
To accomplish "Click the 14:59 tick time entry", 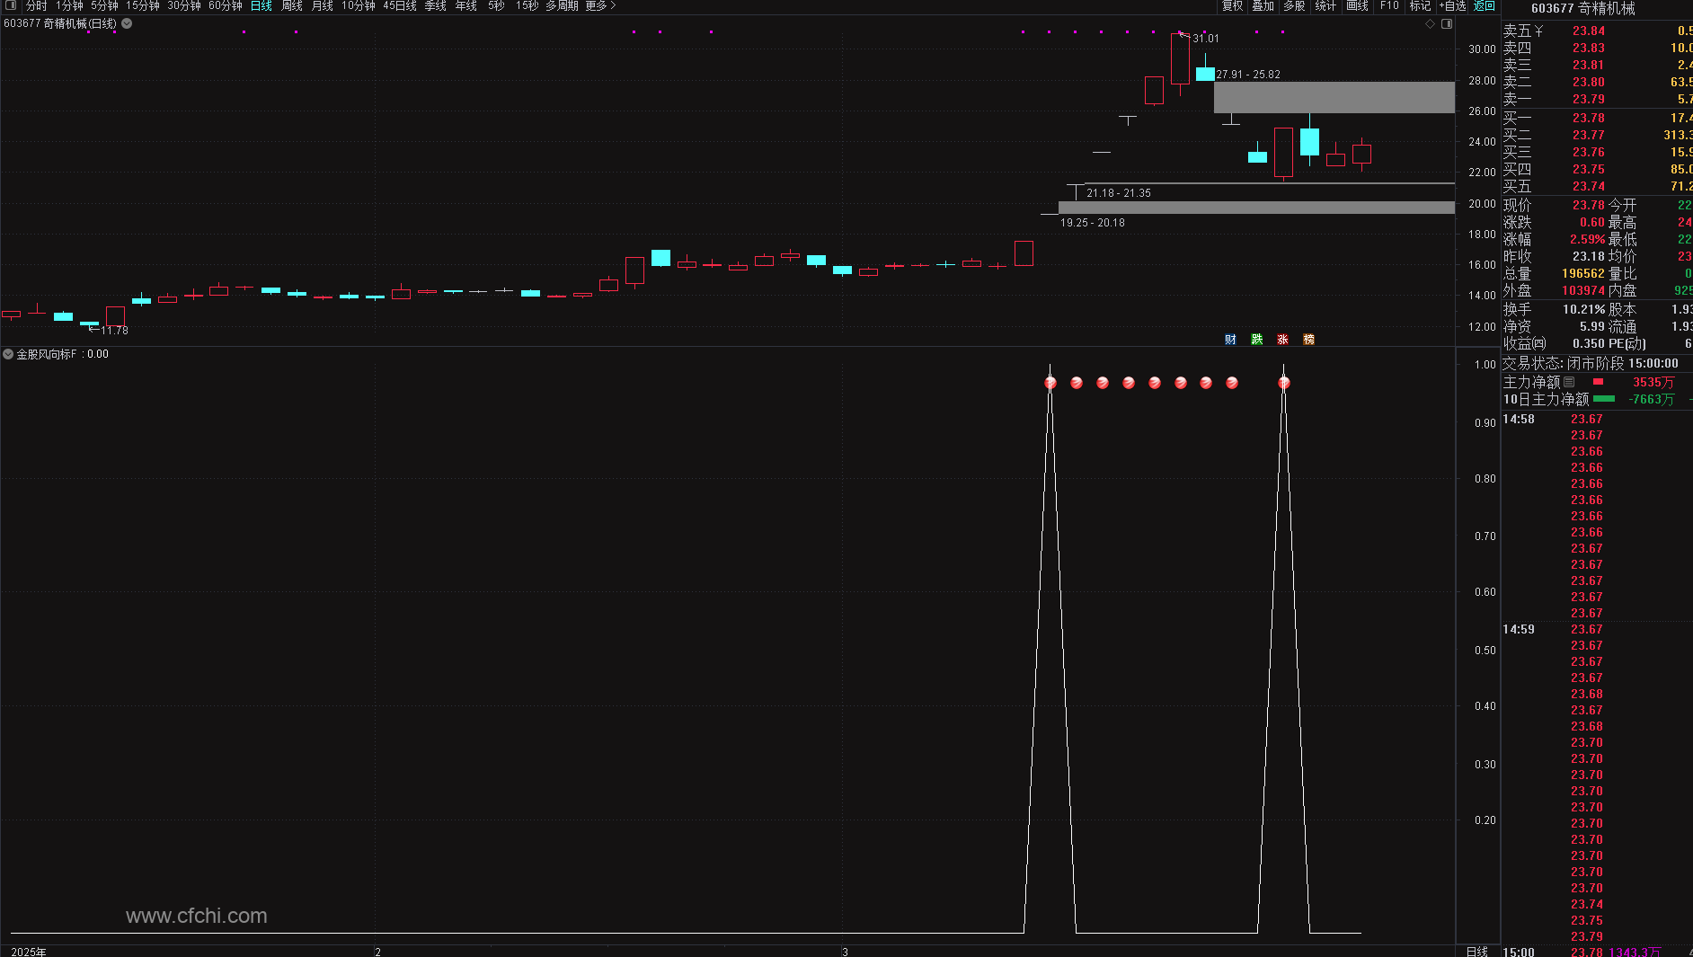I will (1519, 629).
